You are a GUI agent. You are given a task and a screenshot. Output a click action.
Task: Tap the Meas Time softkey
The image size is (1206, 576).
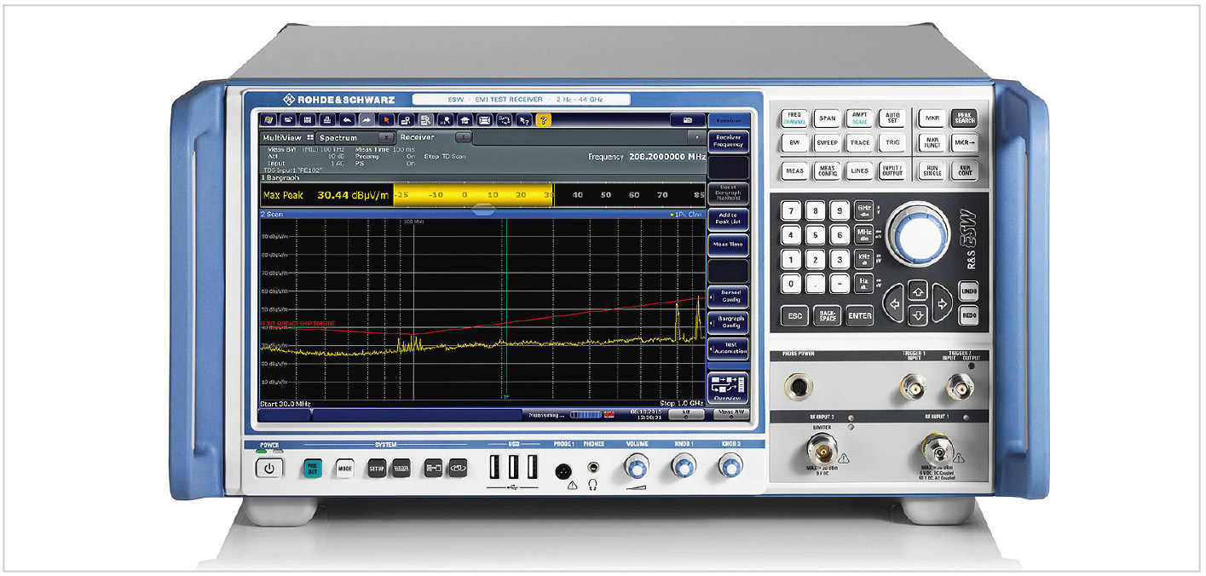tap(729, 245)
